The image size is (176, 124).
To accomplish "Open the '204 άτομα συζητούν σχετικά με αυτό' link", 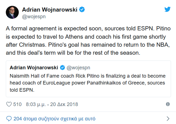I will tap(54, 119).
